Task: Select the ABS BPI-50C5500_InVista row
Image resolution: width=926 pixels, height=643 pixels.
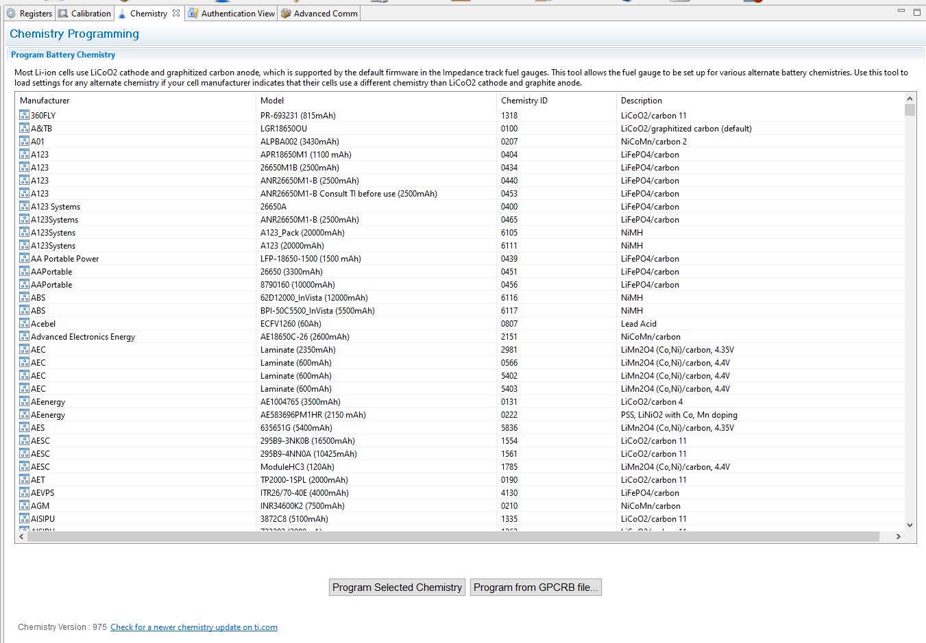Action: (274, 310)
